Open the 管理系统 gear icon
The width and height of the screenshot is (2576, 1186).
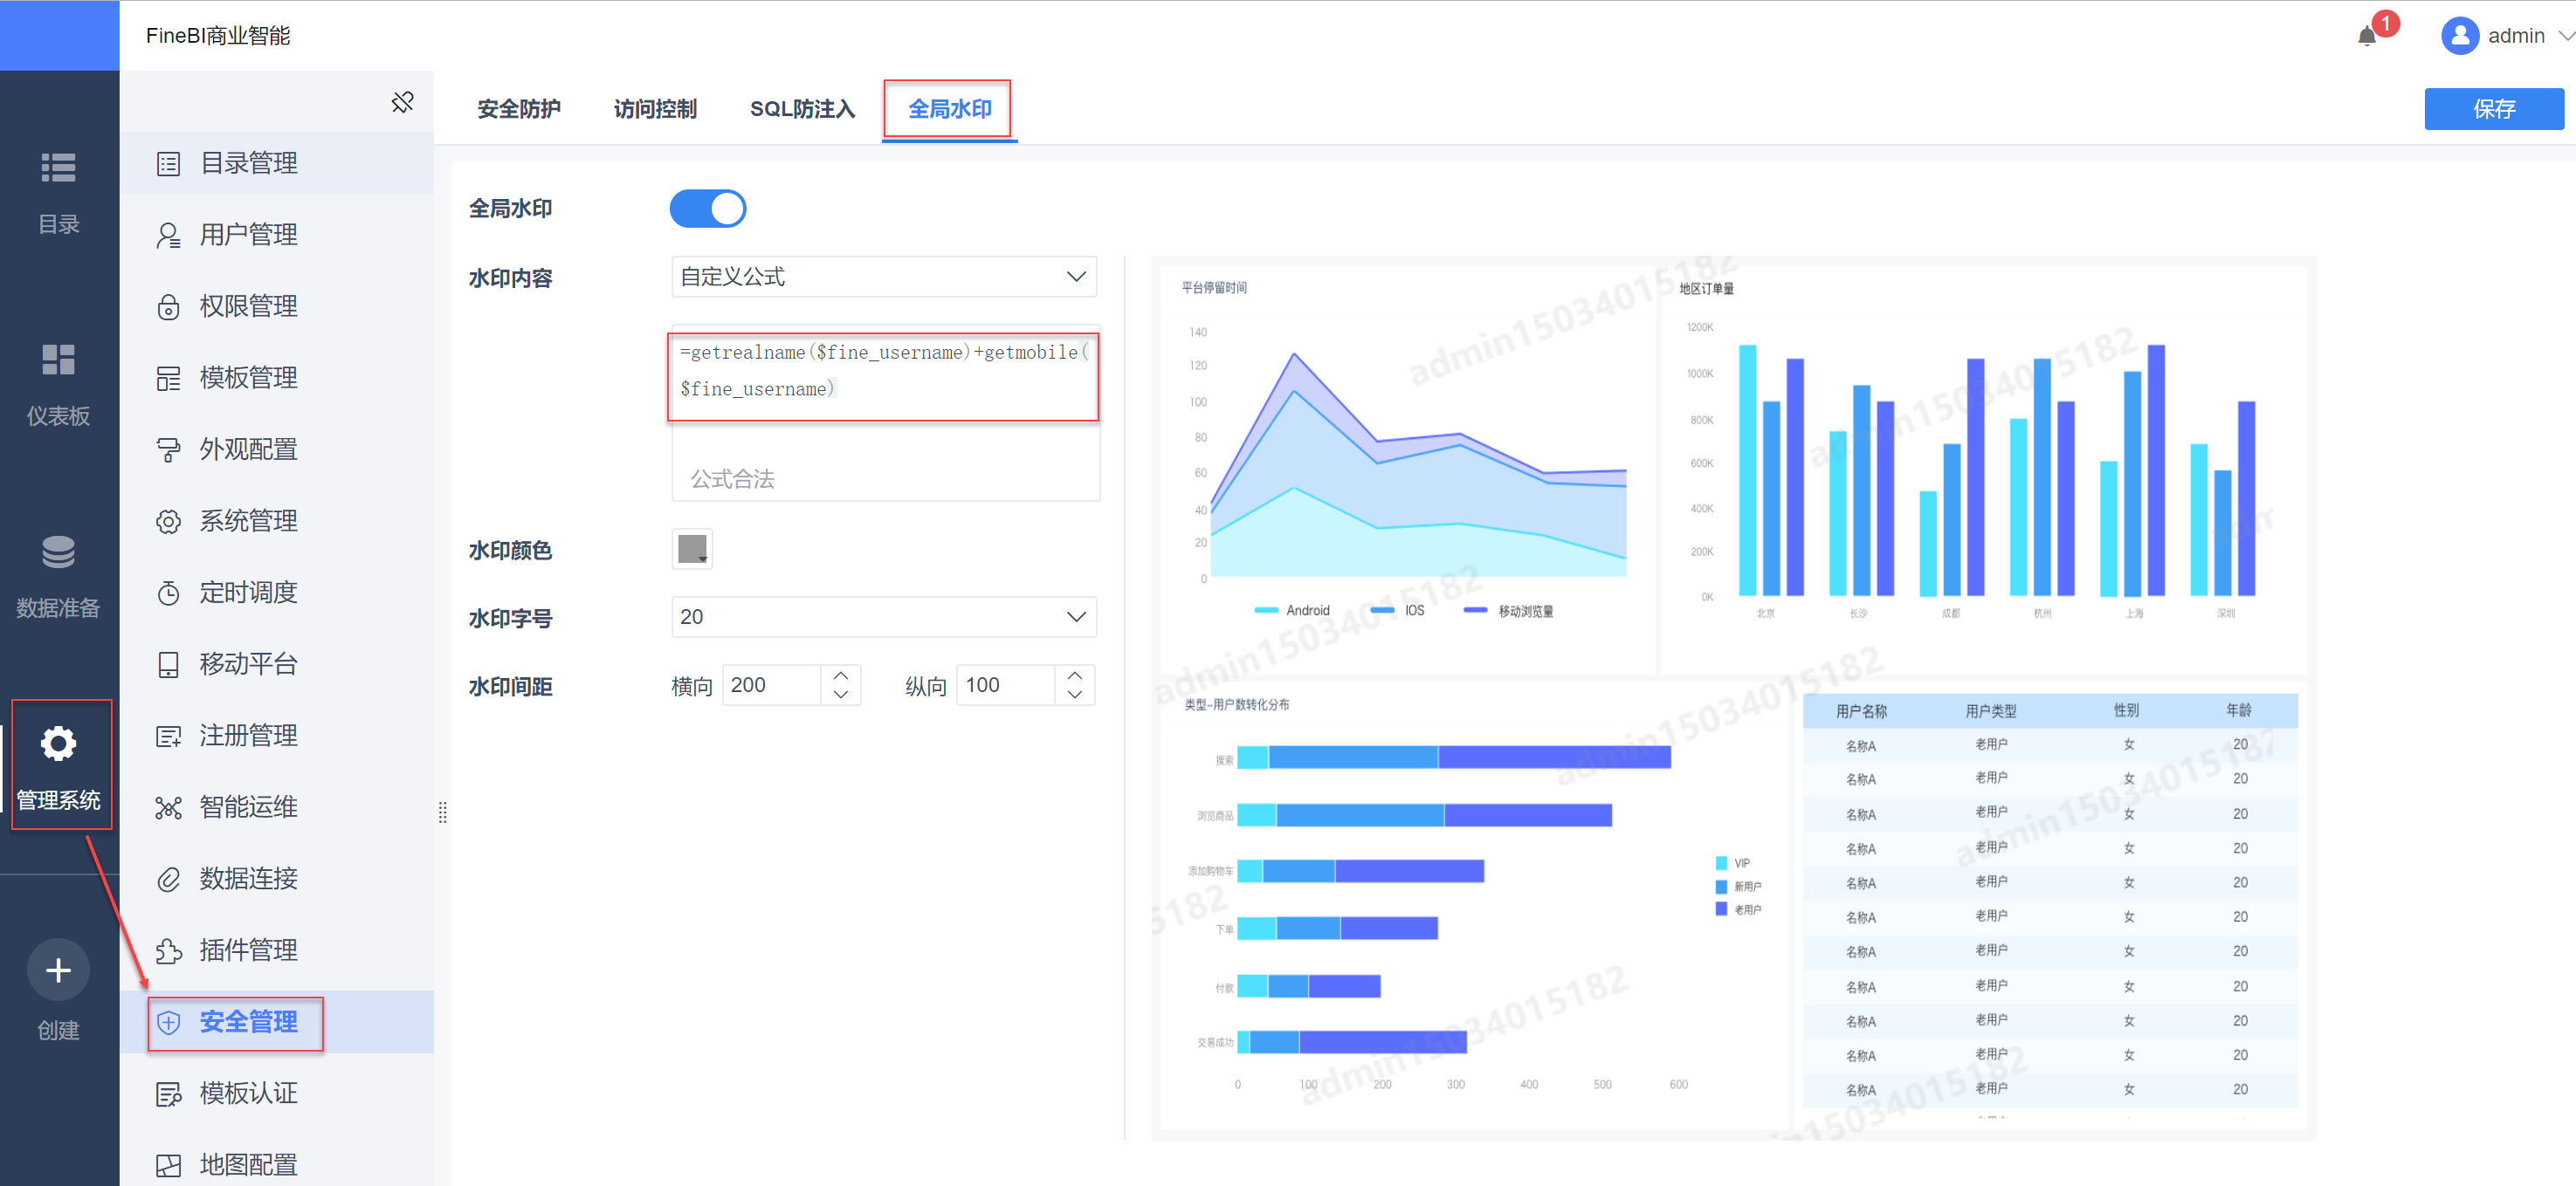coord(58,744)
